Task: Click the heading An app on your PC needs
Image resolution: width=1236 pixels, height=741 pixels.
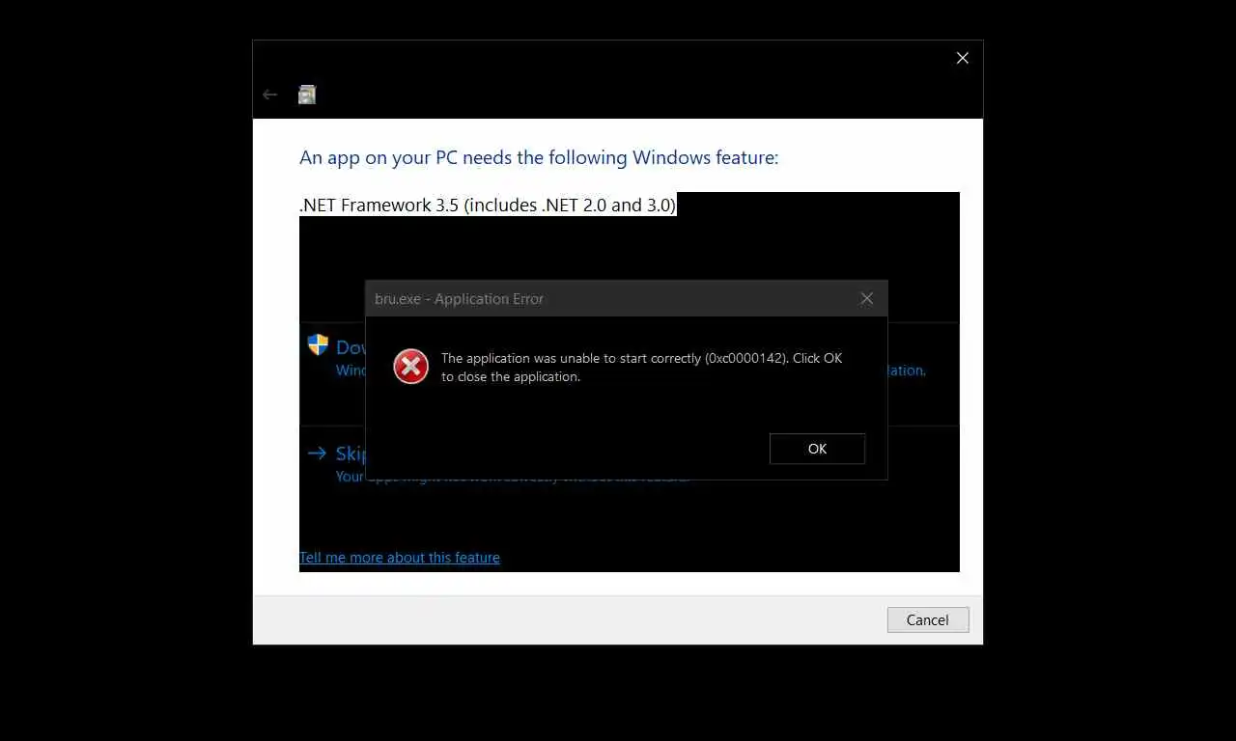Action: click(539, 157)
